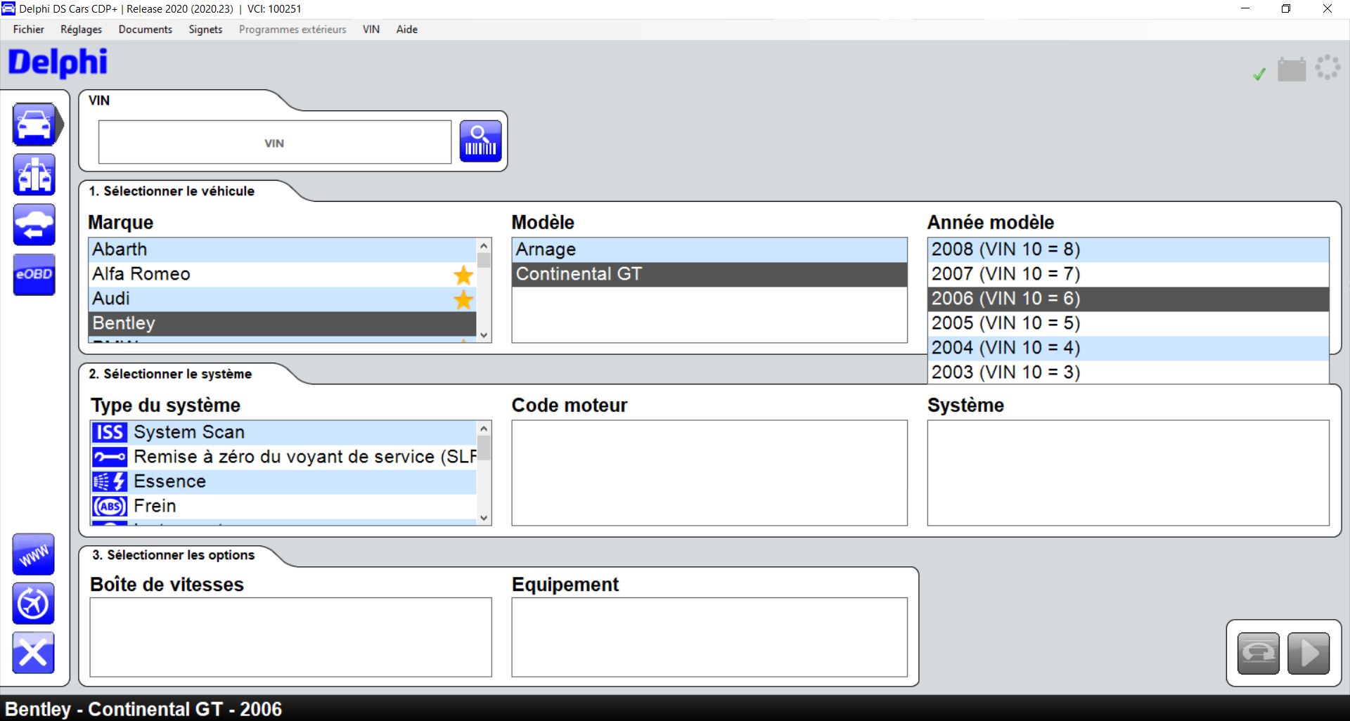Click the VIN barcode search button

pos(481,141)
